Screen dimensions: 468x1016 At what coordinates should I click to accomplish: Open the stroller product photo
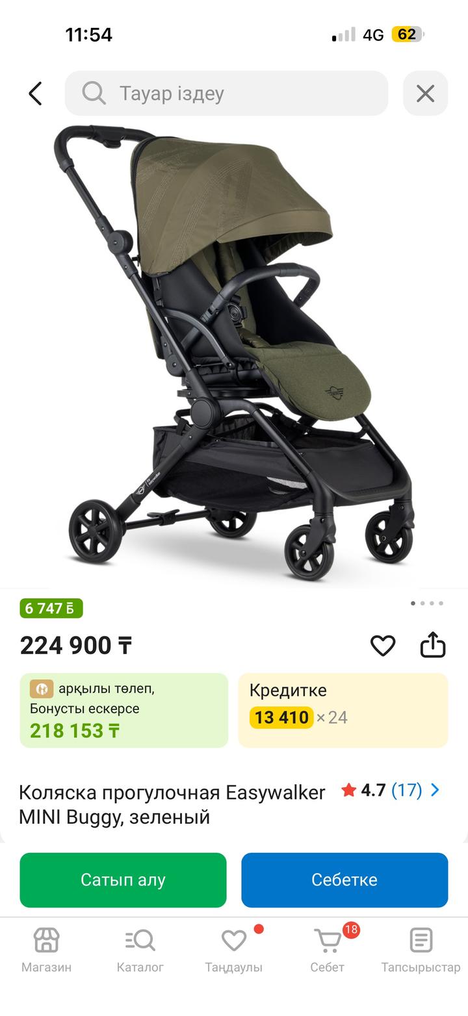(234, 351)
